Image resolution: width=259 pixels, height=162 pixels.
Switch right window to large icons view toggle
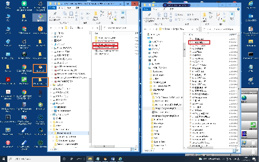point(237,150)
